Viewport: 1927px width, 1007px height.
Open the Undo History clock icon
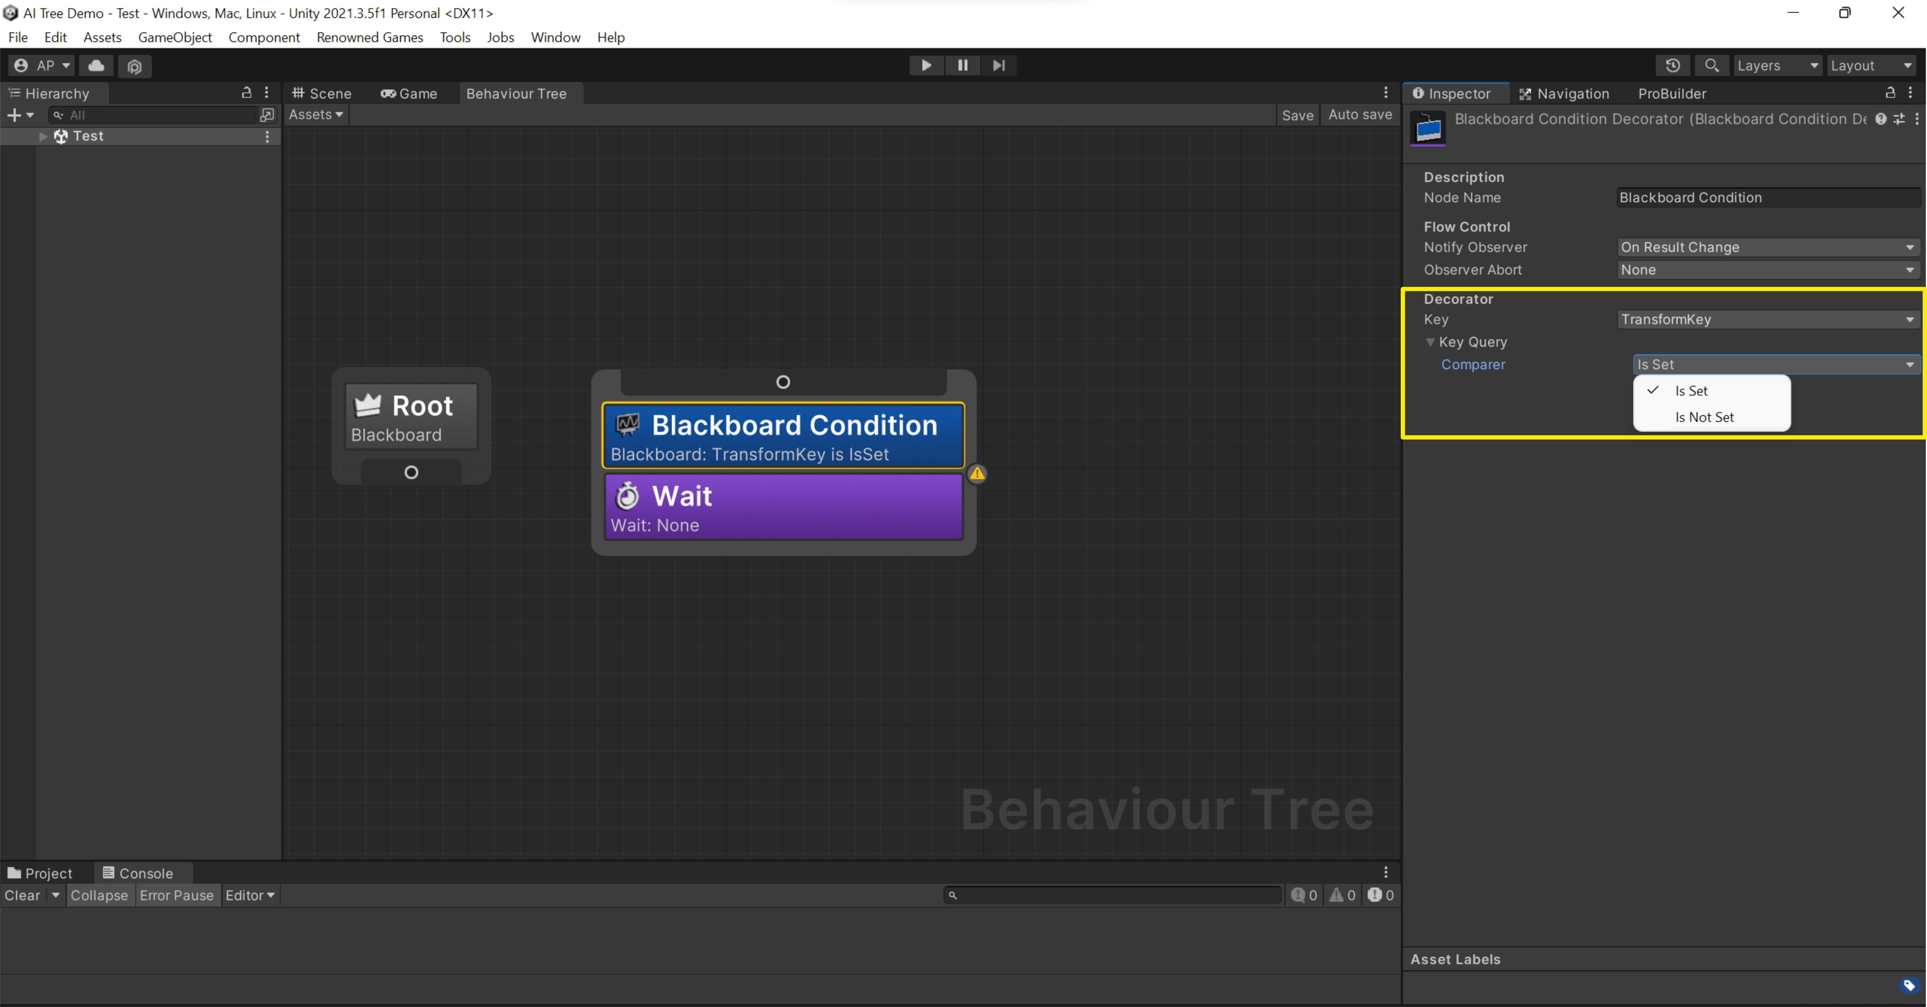click(x=1673, y=66)
